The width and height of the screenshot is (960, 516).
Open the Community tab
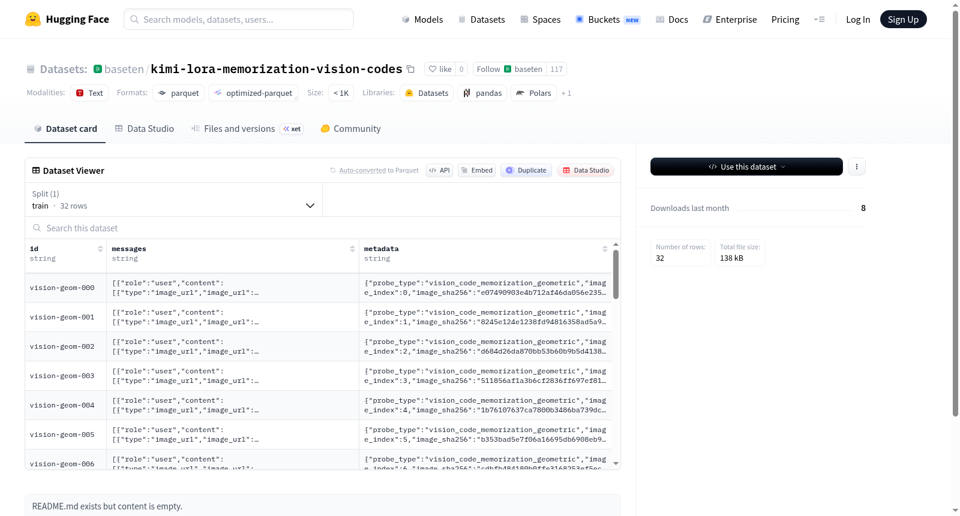(x=350, y=129)
